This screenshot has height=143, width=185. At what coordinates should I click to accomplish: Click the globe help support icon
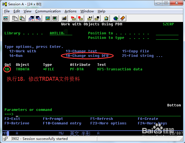click(116, 18)
